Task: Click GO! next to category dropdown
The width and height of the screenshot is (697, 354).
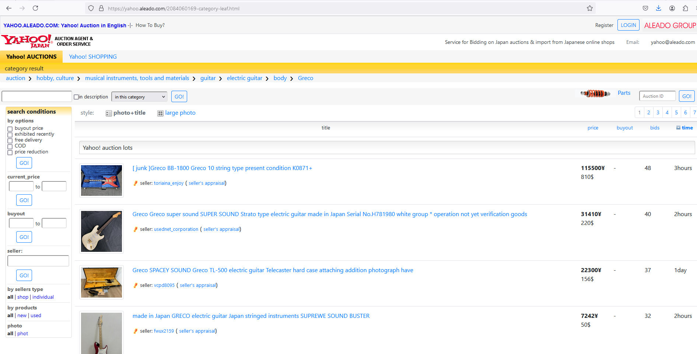Action: [x=179, y=97]
